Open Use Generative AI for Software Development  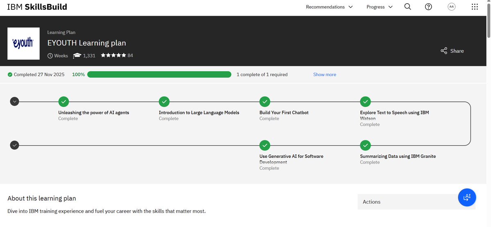(291, 159)
